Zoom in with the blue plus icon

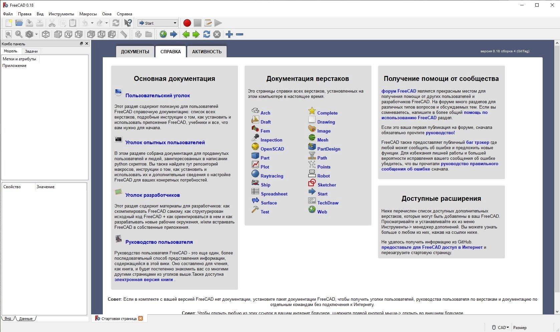pos(229,34)
